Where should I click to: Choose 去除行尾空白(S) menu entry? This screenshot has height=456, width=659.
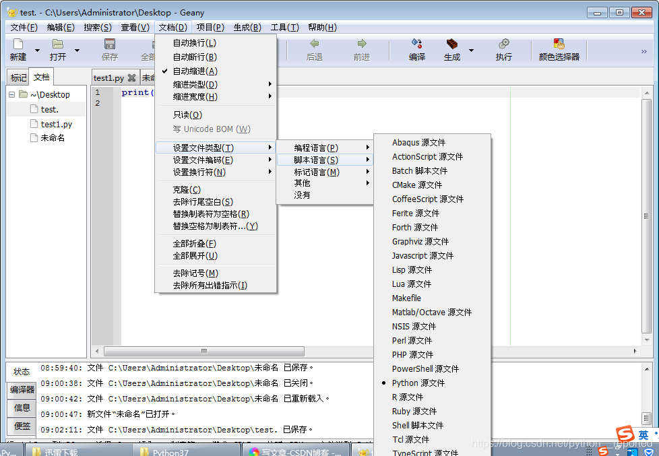216,202
